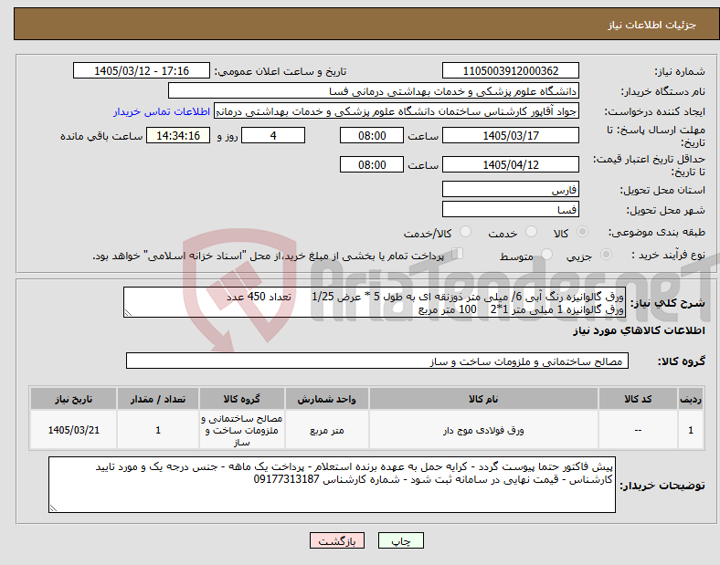720x565 pixels.
Task: Click the تاریخ نیاز column header
Action: point(73,399)
